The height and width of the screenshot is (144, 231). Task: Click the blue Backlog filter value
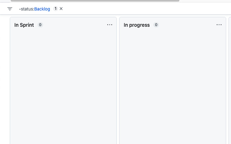[x=42, y=9]
